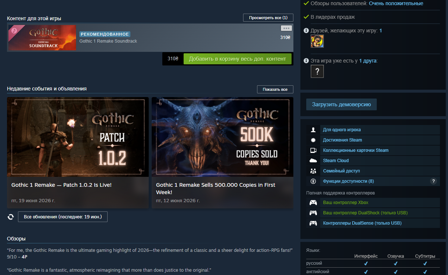Download the demo via Загрузить демоверсию
Image resolution: width=448 pixels, height=275 pixels.
click(342, 104)
